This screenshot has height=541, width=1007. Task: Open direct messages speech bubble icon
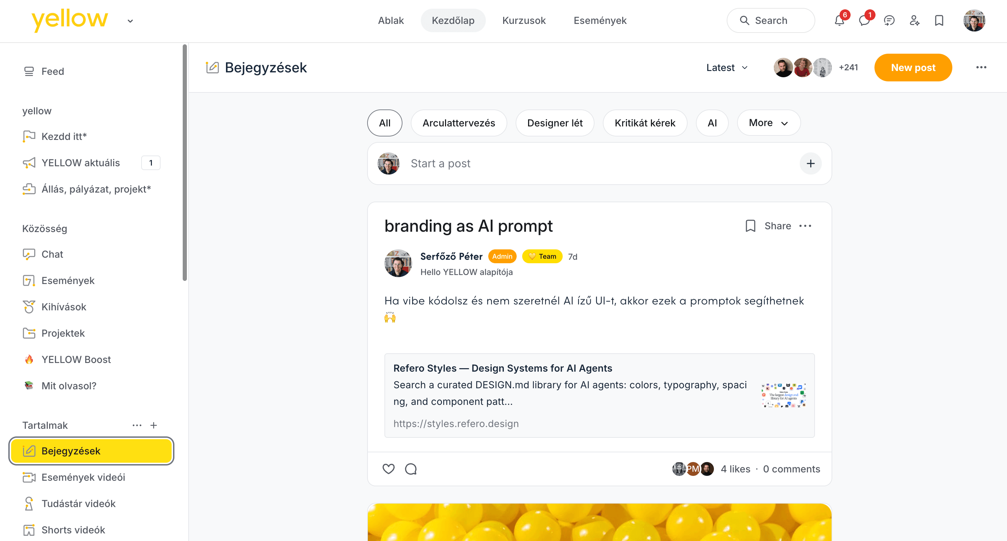point(864,20)
